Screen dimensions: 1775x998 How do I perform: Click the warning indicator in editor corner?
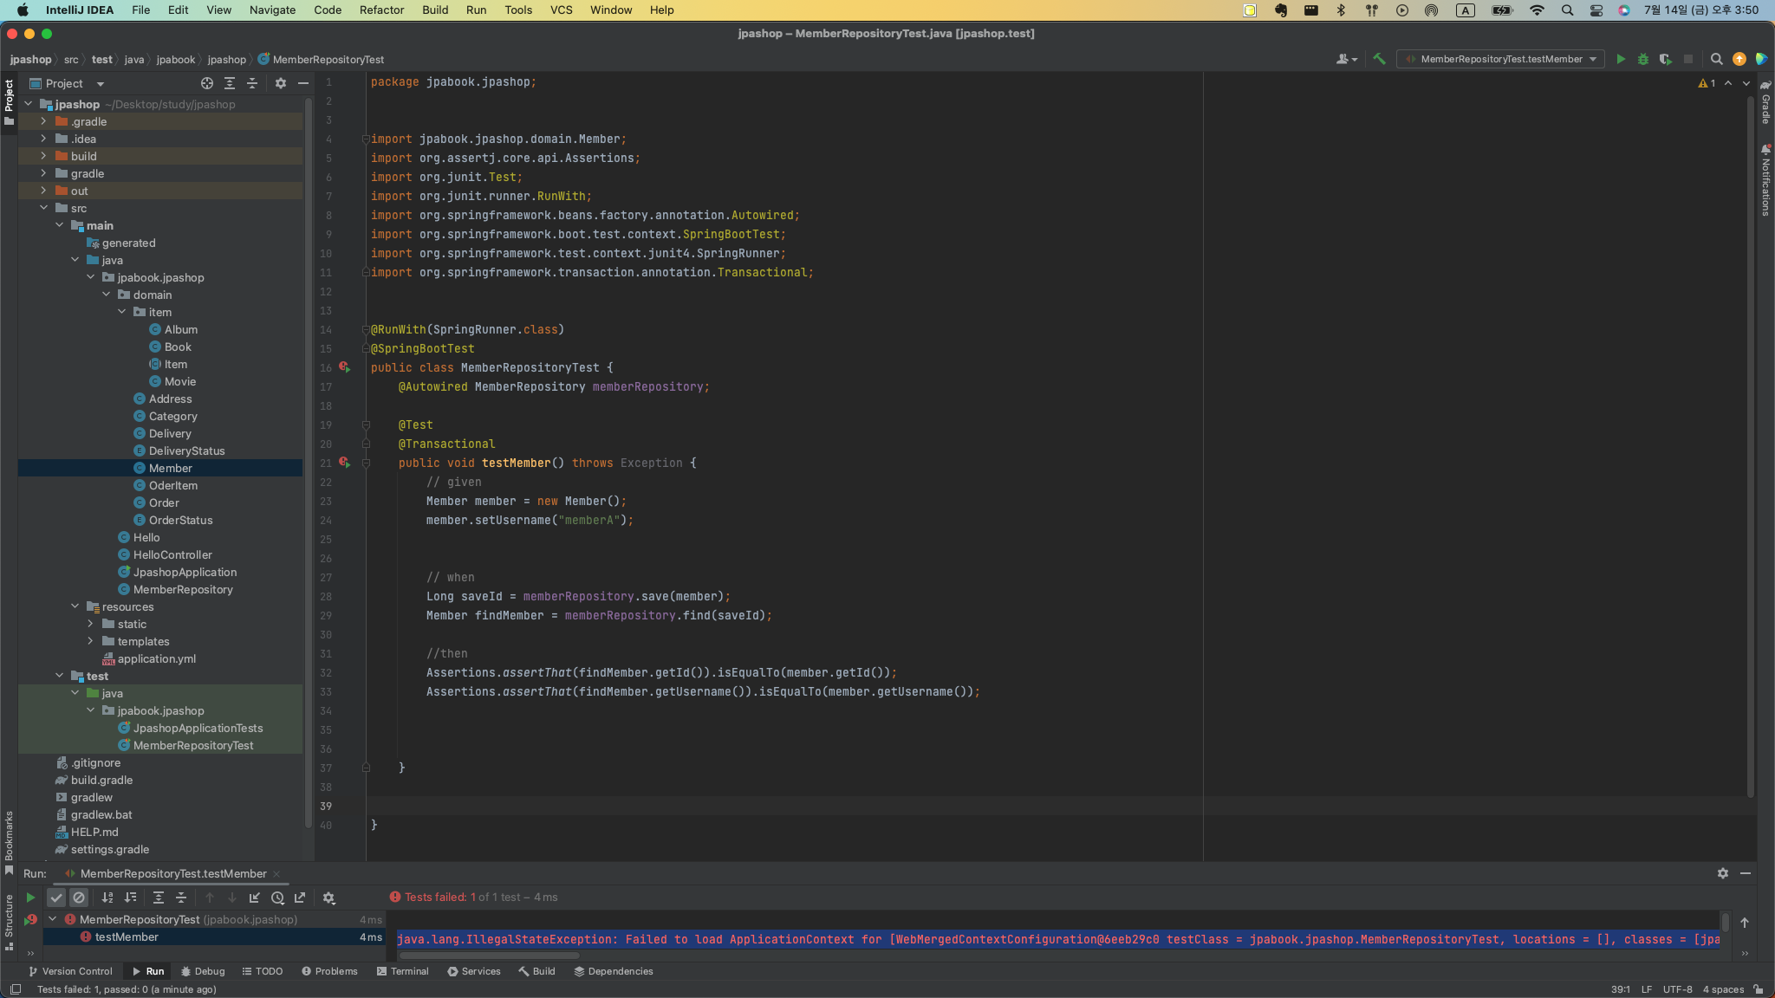(x=1707, y=83)
